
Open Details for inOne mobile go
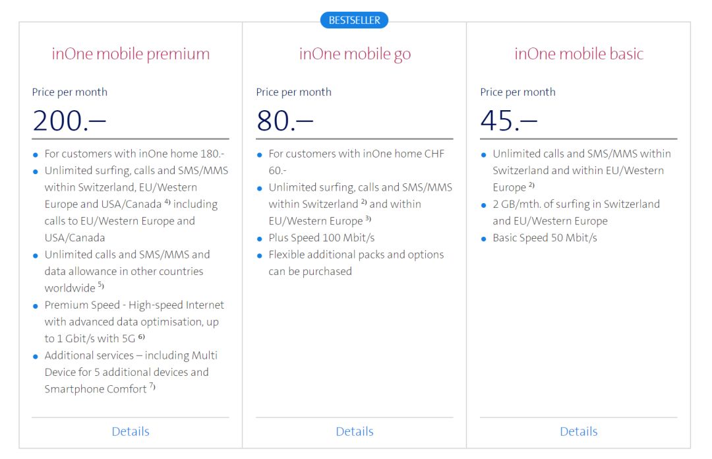[355, 431]
